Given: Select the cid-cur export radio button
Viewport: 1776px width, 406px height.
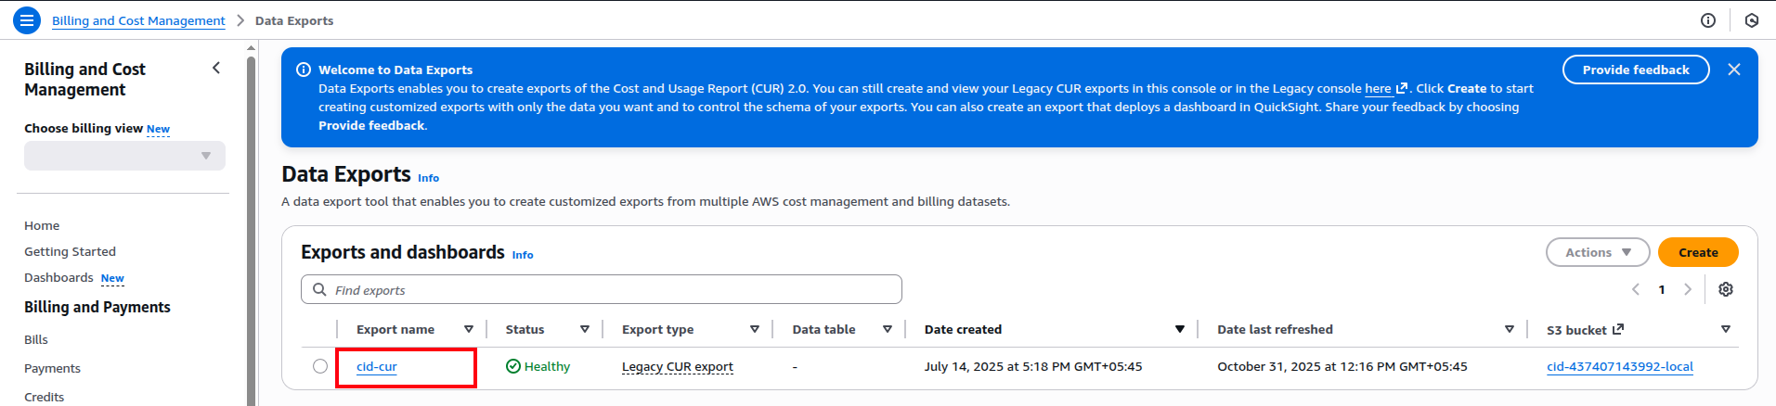Looking at the screenshot, I should [320, 366].
